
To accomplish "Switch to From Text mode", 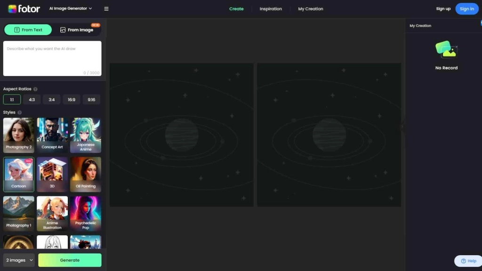I will pyautogui.click(x=28, y=30).
